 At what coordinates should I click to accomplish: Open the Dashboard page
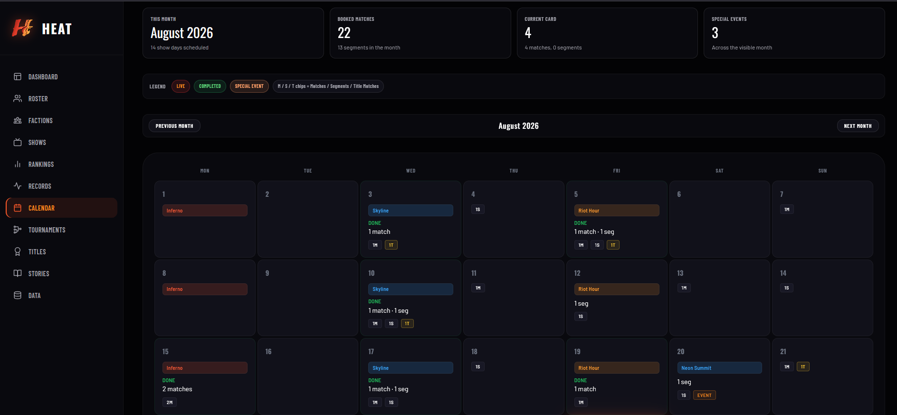click(x=62, y=77)
